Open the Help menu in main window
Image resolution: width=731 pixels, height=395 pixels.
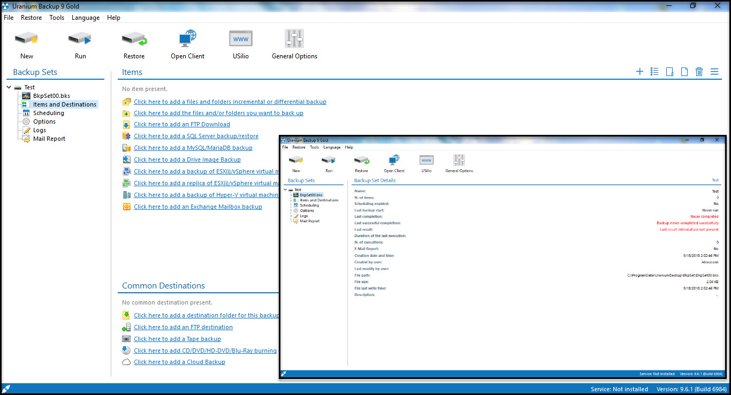click(113, 18)
